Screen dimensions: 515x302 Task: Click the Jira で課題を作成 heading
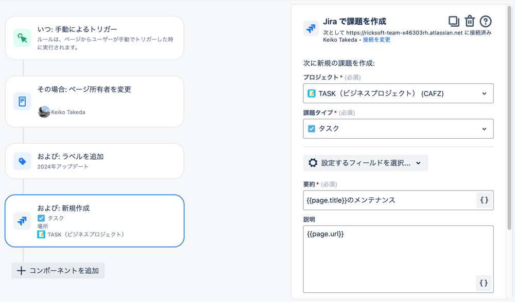[354, 22]
